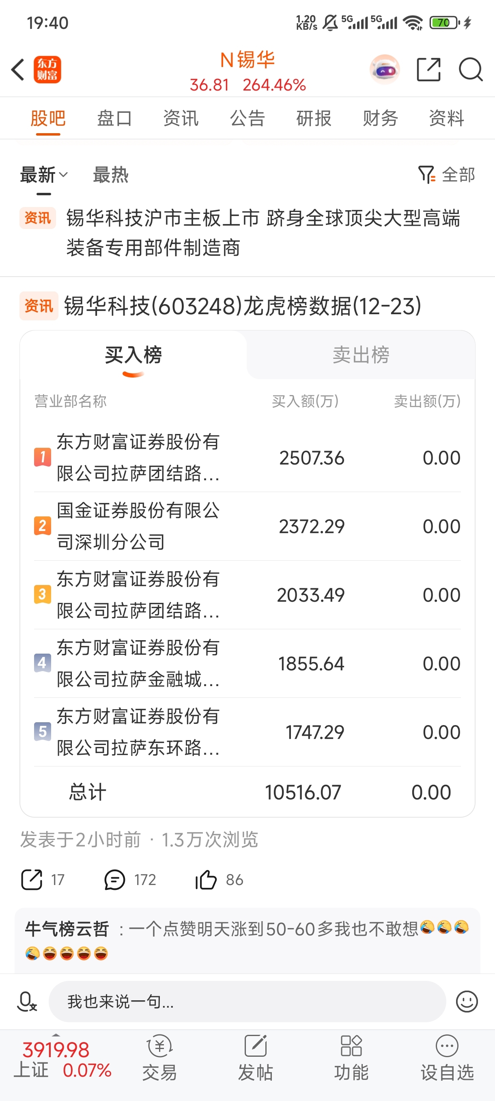Switch to the 卖出榜 tab

pos(360,355)
